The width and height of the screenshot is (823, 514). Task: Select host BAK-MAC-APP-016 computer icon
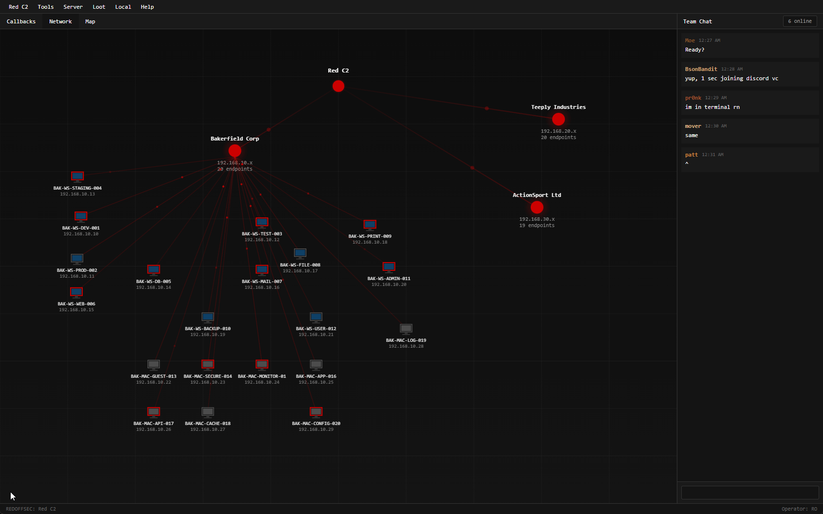(x=316, y=365)
